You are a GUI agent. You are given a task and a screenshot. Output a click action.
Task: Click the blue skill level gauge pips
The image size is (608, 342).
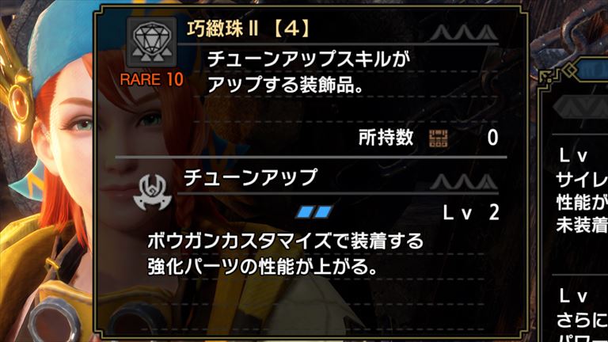coord(314,211)
